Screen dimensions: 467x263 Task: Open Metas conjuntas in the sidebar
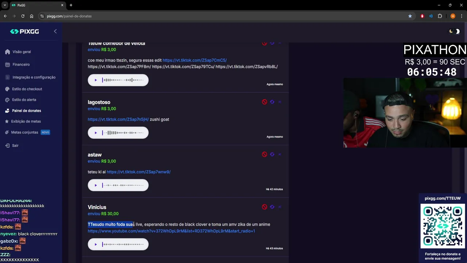pyautogui.click(x=24, y=132)
